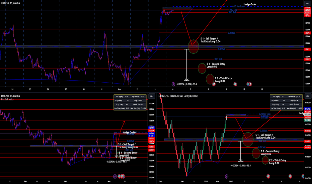Select the red ellipse beside E 2 in the Renko chart
The image size is (312, 184).
coord(265,160)
